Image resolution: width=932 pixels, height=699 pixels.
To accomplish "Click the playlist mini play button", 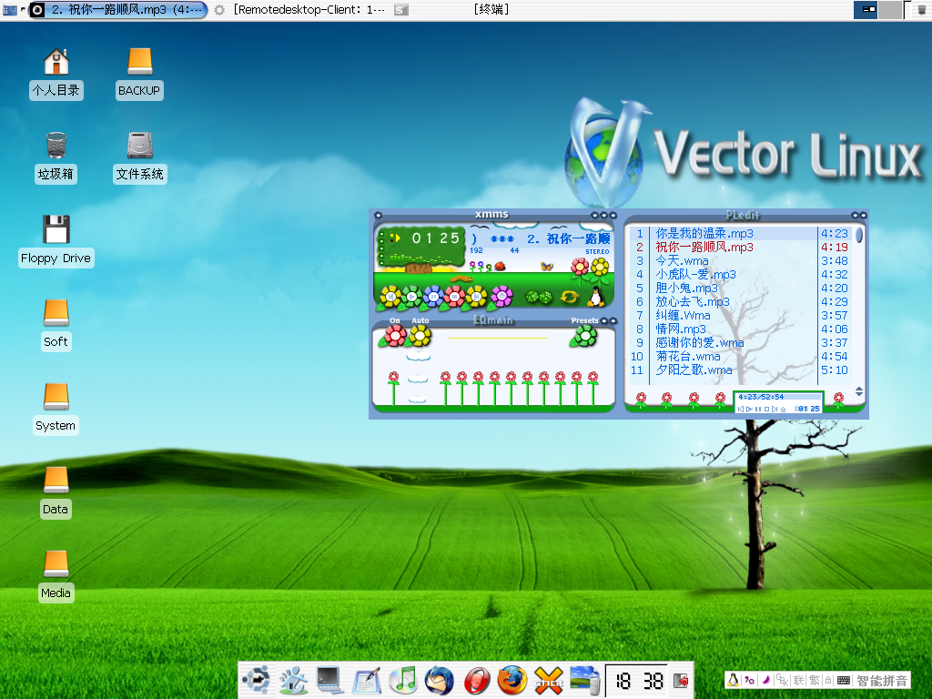I will [749, 409].
